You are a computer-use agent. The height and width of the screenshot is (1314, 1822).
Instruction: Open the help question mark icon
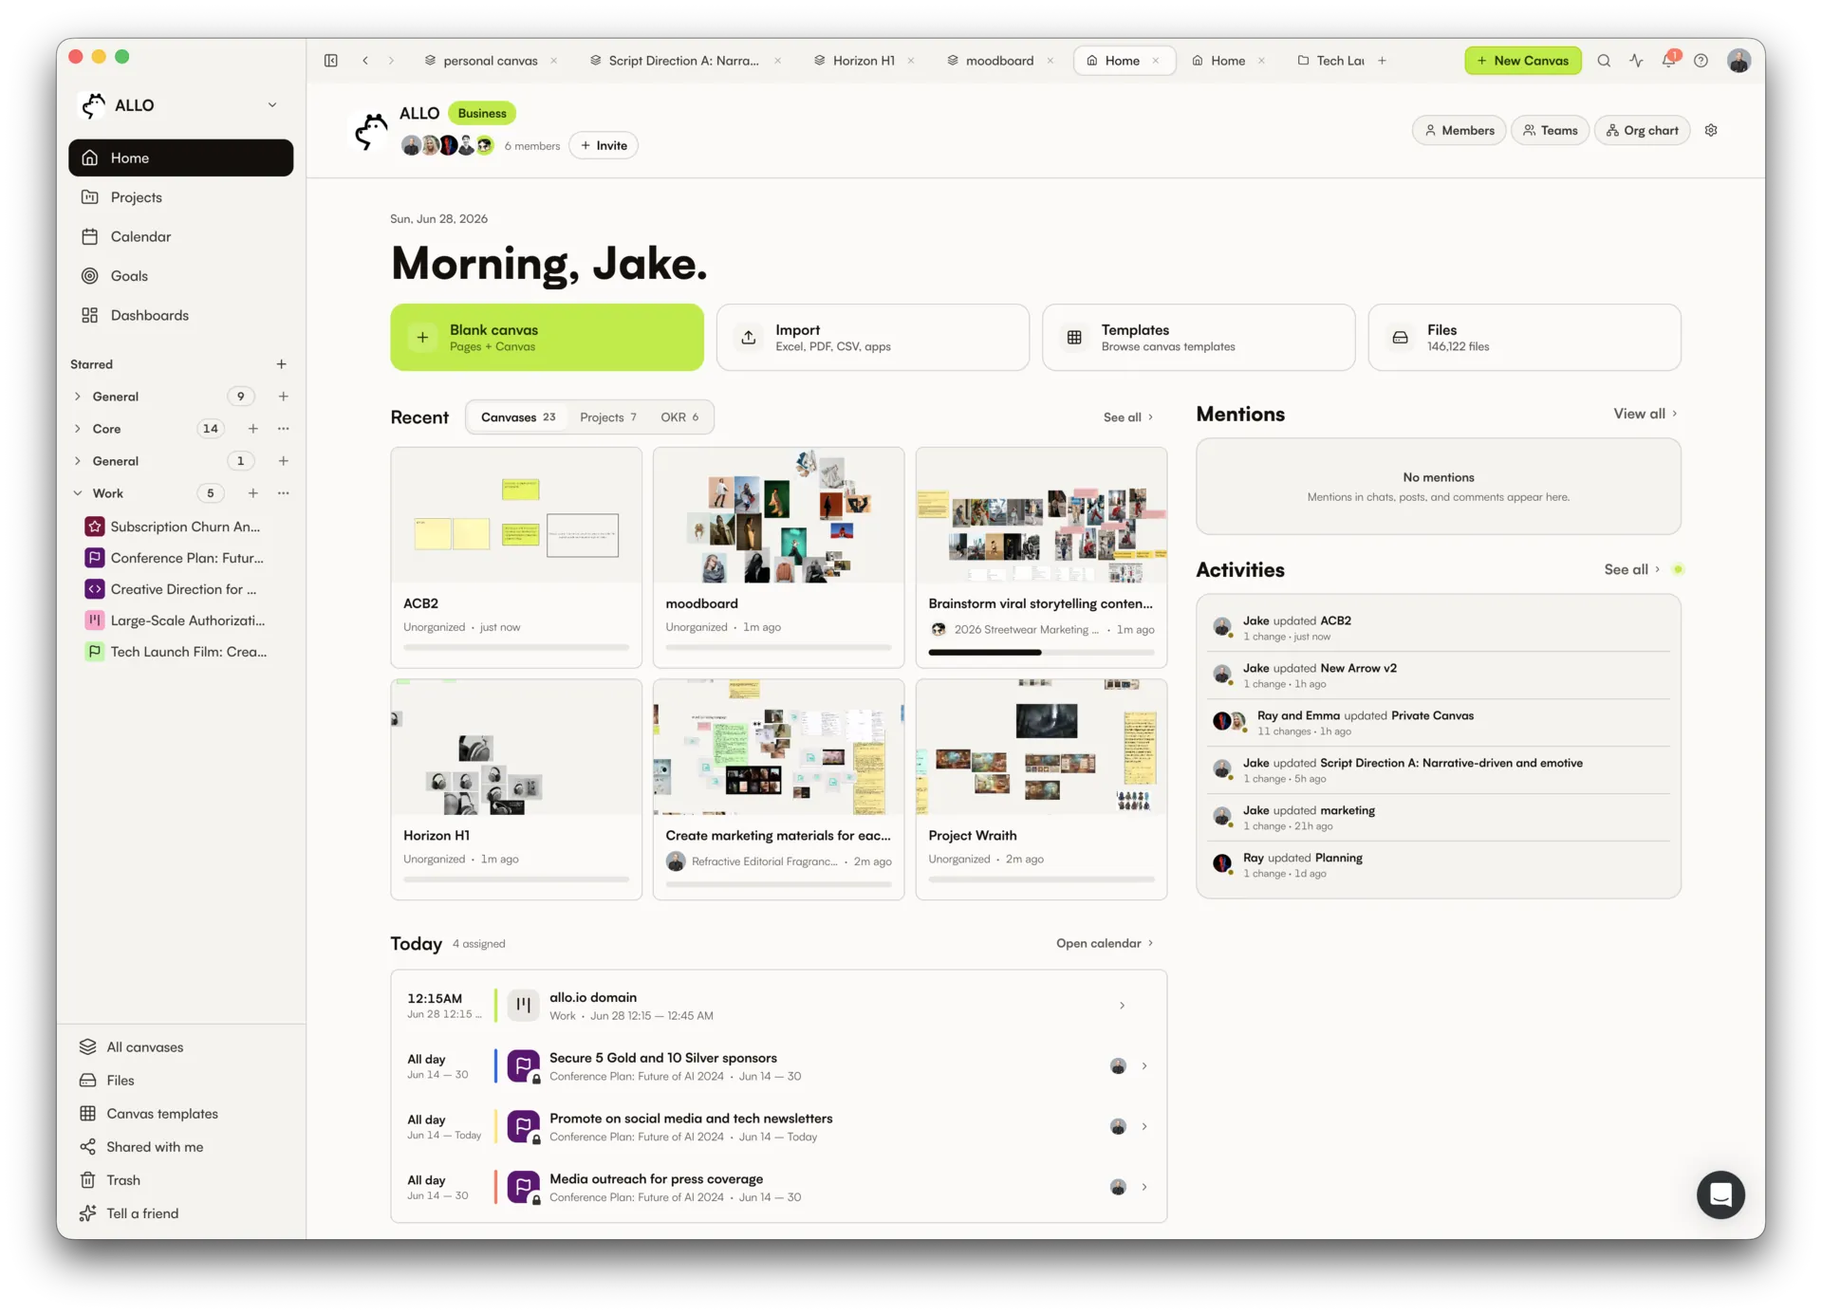click(x=1701, y=61)
